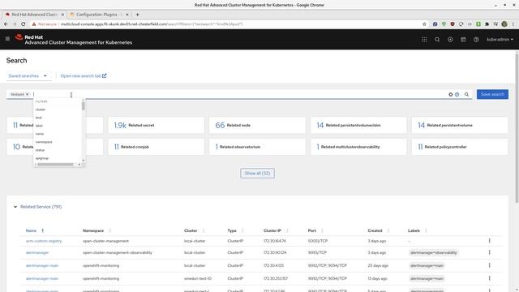This screenshot has height=292, width=519.
Task: Open the help question mark icon in header
Action: [476, 40]
